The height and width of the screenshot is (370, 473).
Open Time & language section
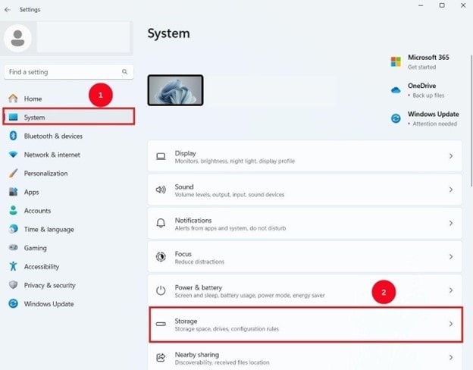69,229
